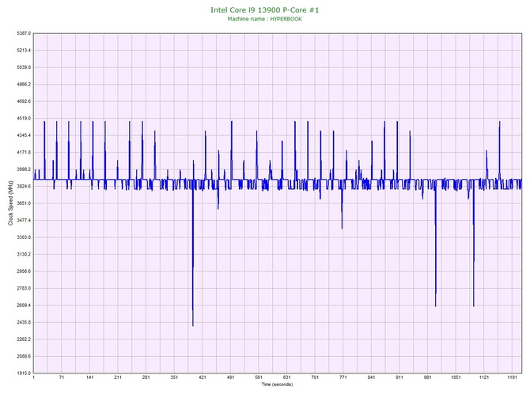Click the y-axis value 5213.4
The width and height of the screenshot is (530, 398).
point(24,51)
